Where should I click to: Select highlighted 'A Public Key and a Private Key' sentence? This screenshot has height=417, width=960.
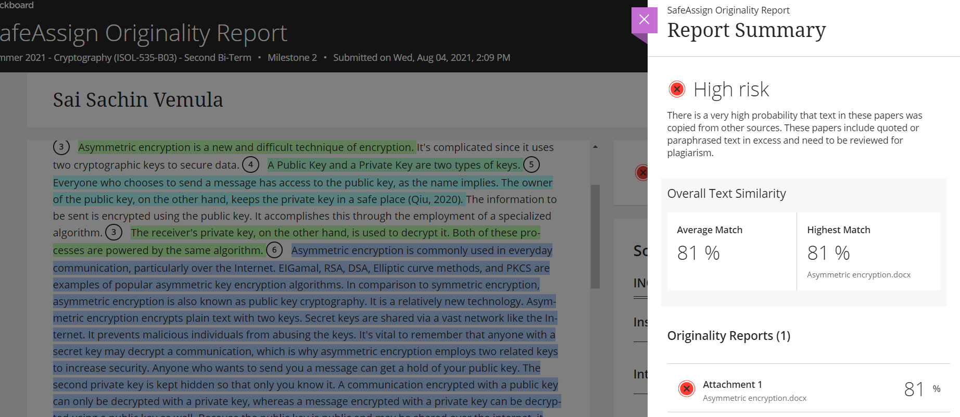pyautogui.click(x=395, y=165)
